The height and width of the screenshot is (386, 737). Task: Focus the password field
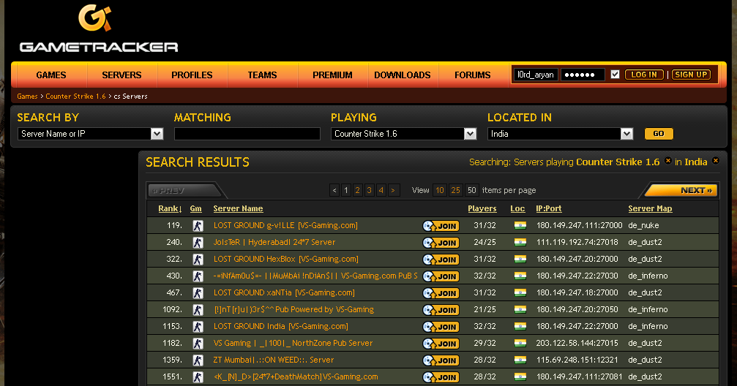tap(583, 75)
